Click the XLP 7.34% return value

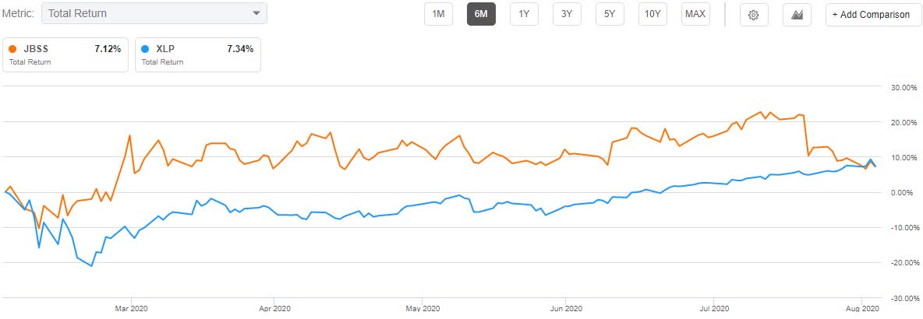[239, 49]
